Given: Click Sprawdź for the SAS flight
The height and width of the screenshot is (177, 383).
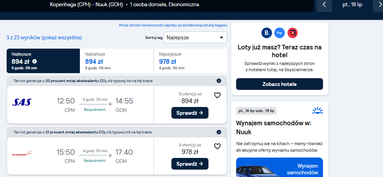Looking at the screenshot, I should (190, 113).
